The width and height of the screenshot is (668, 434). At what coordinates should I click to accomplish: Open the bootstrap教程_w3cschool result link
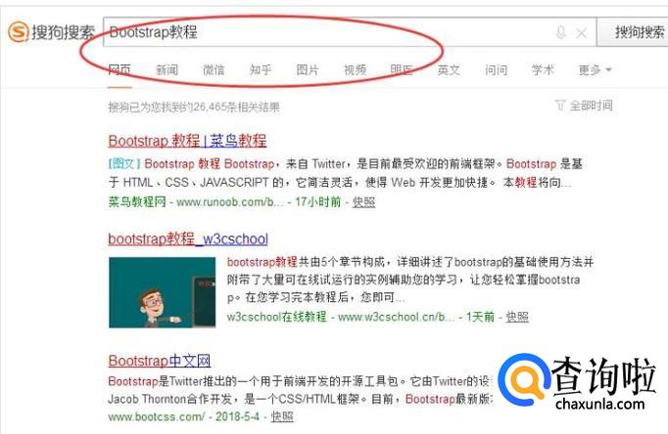pos(188,239)
